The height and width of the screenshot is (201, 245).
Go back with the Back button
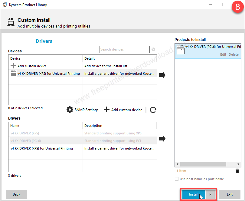click(x=16, y=194)
